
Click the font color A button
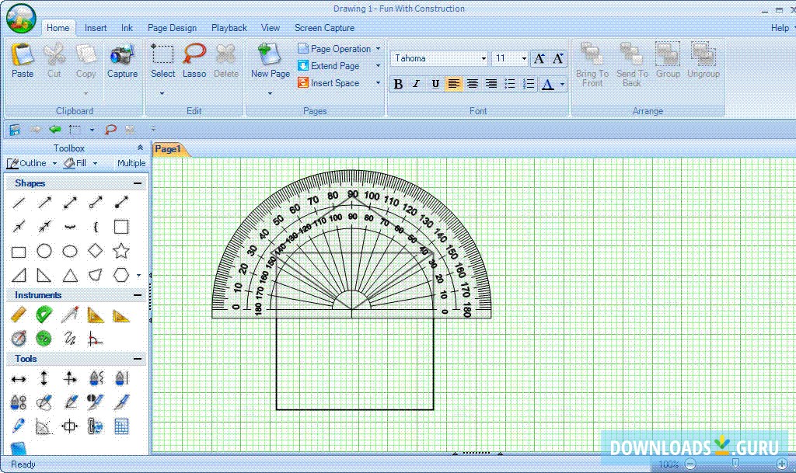tap(548, 84)
